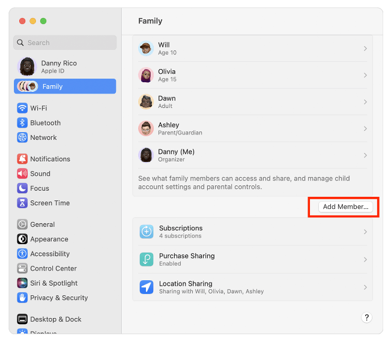Go to Screen Time settings label
Viewport: 391px width, 342px height.
(x=50, y=203)
